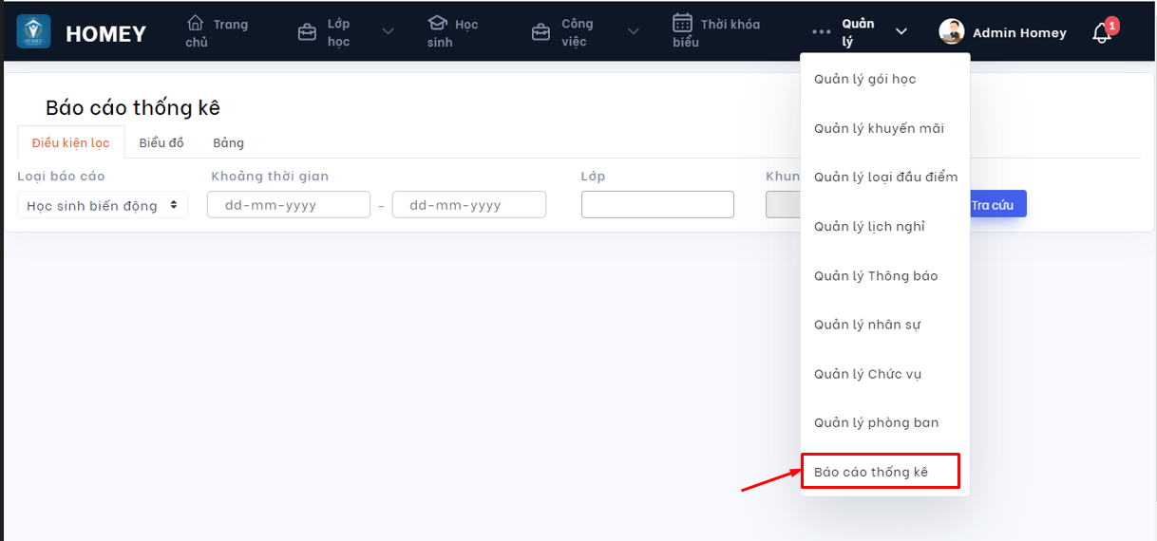This screenshot has width=1157, height=541.
Task: Open the Loại báo cáo select box
Action: coord(103,205)
